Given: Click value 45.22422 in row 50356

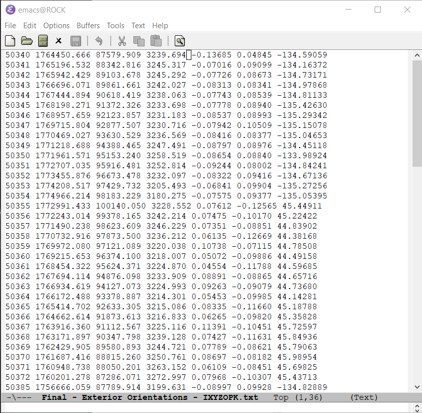Looking at the screenshot, I should pyautogui.click(x=297, y=216).
